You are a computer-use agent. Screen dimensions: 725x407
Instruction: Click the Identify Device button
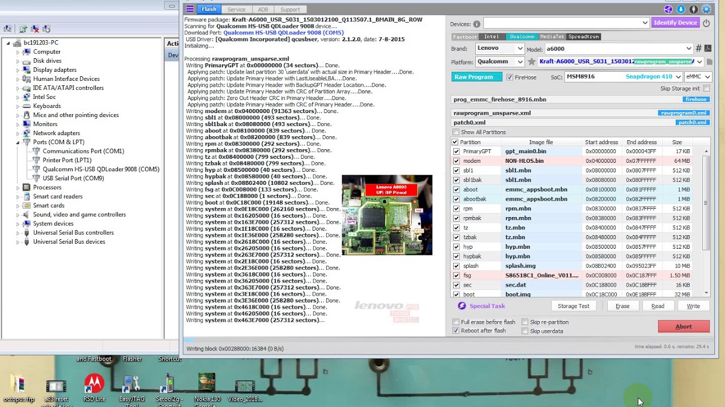click(x=675, y=23)
